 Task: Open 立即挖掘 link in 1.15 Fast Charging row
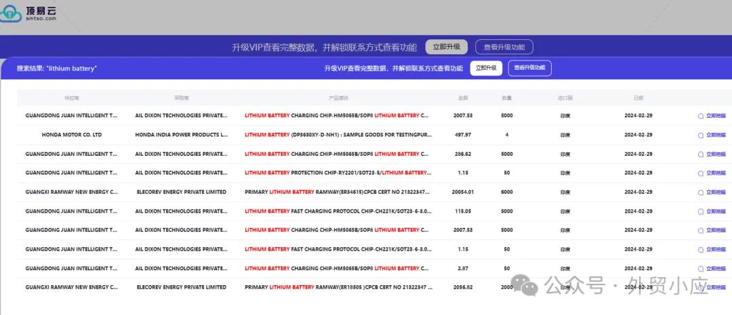(716, 250)
